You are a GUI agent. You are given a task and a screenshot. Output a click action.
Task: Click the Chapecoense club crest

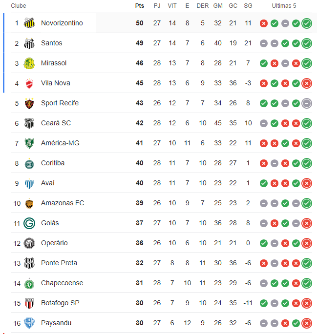[x=29, y=283]
